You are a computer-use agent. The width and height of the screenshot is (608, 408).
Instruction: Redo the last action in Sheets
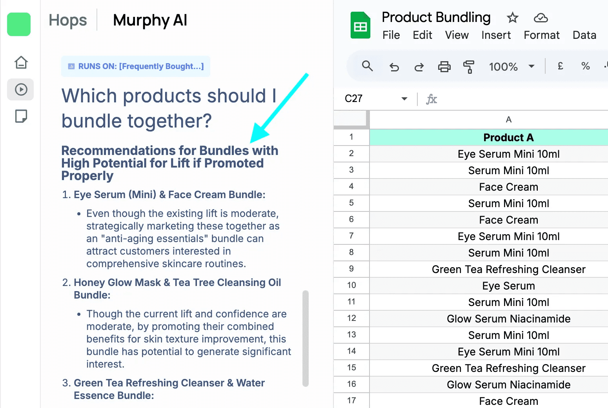point(419,67)
